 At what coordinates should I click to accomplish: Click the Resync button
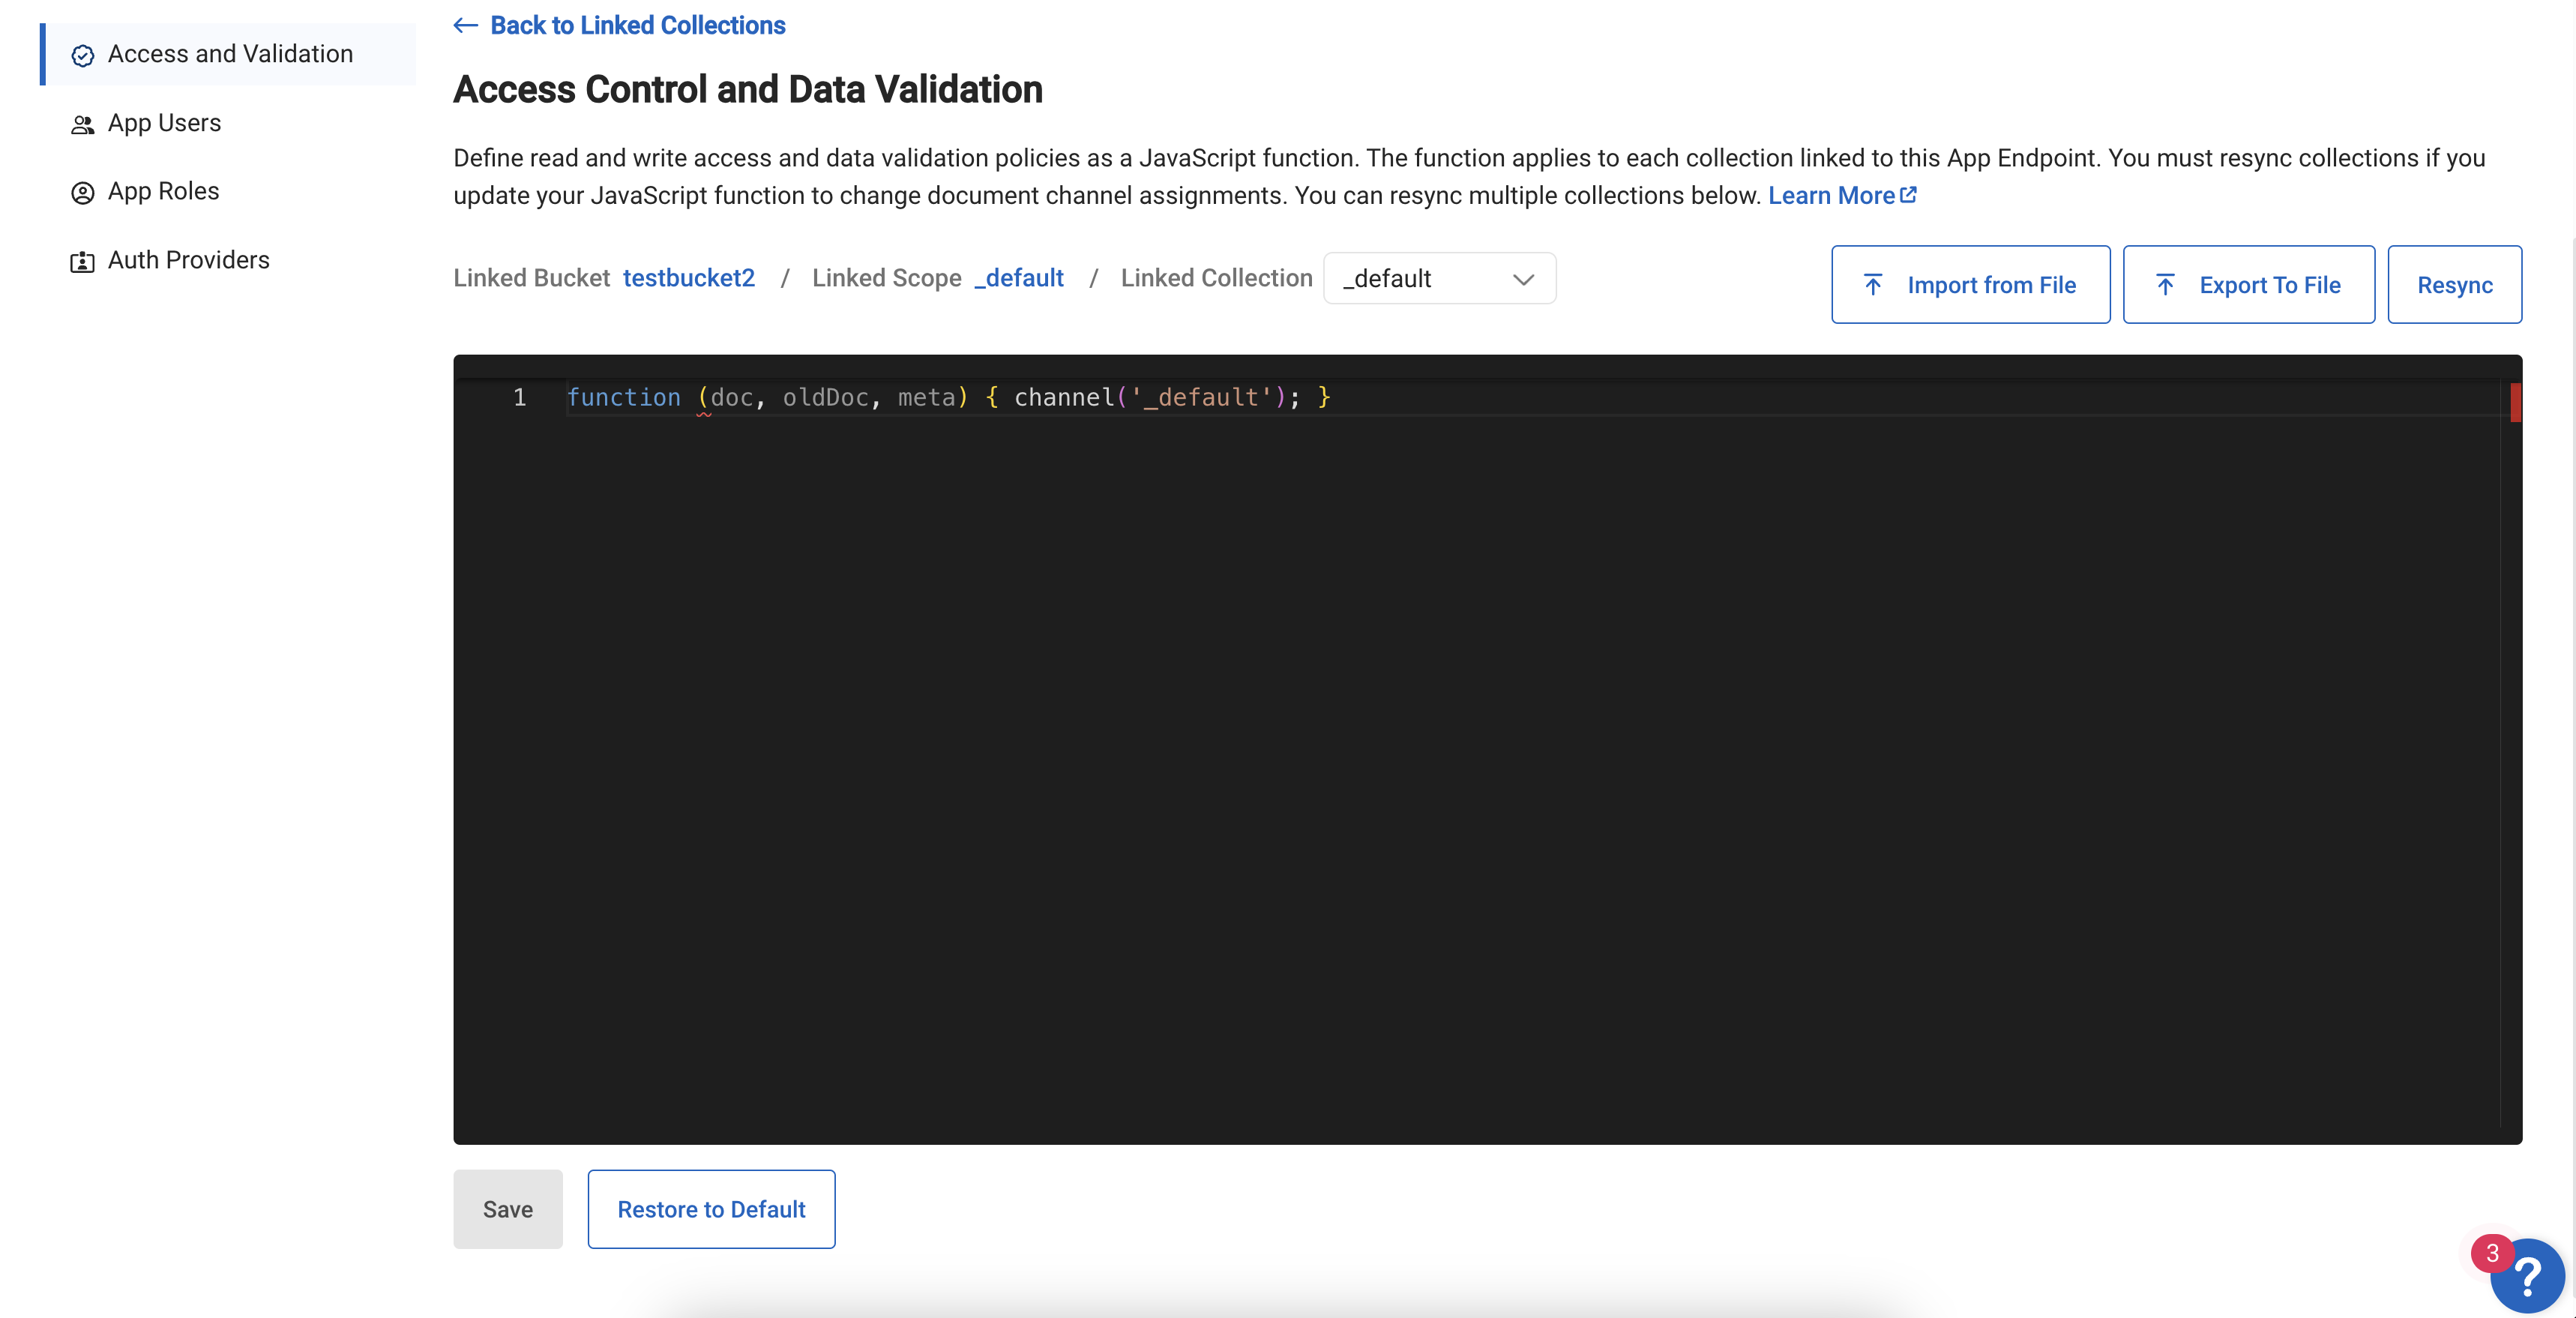2455,284
